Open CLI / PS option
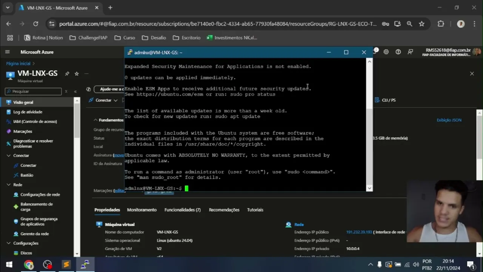The width and height of the screenshot is (483, 272). [x=385, y=100]
